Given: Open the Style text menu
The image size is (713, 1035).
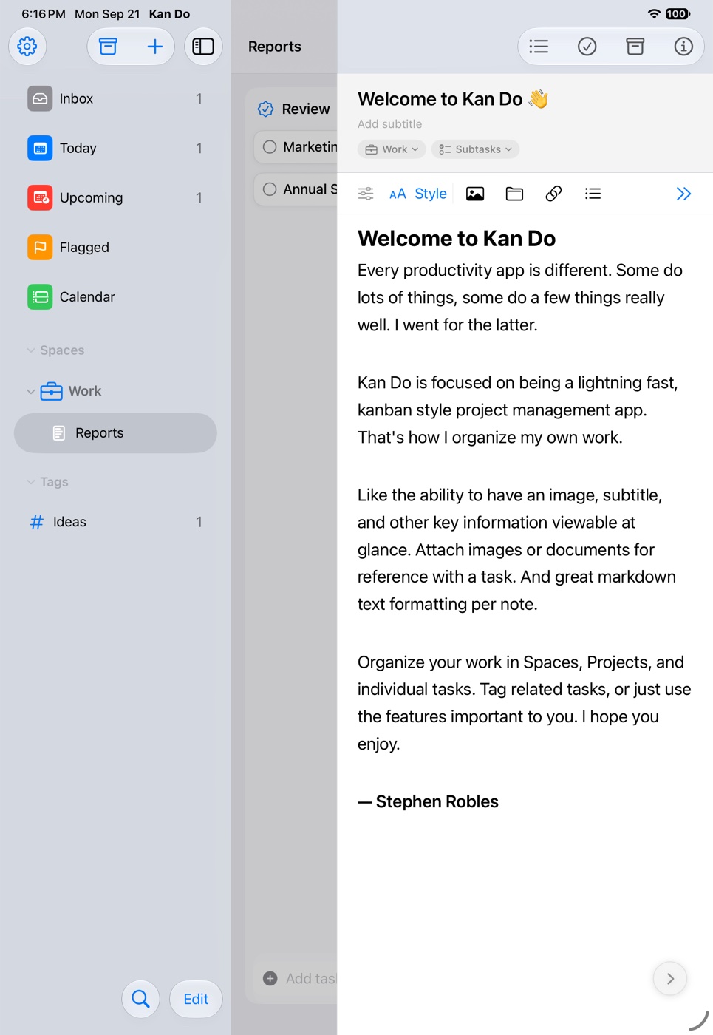Looking at the screenshot, I should (418, 194).
